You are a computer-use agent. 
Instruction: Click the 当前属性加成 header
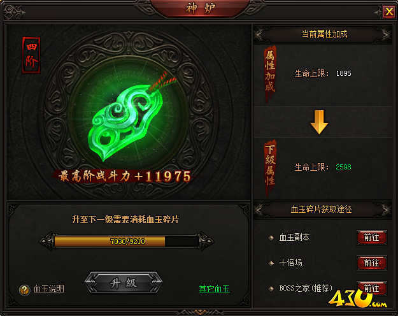coord(323,34)
